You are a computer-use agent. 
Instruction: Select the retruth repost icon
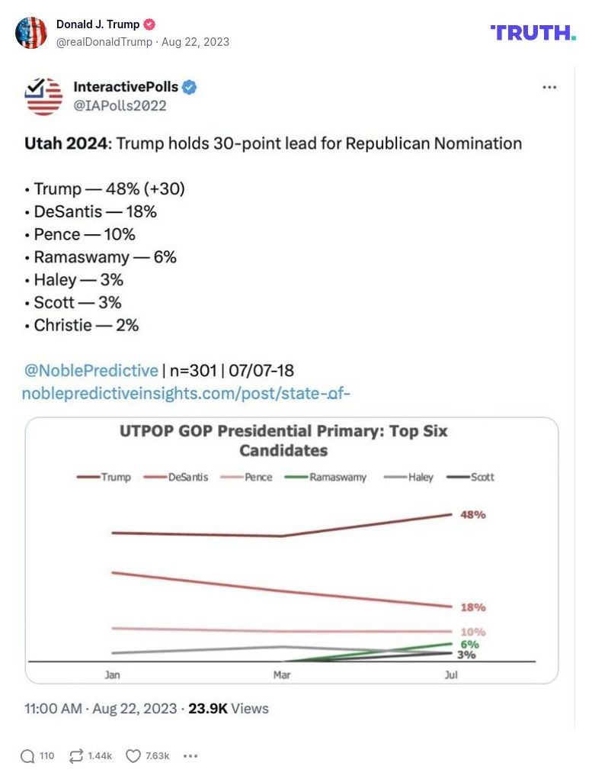click(77, 755)
